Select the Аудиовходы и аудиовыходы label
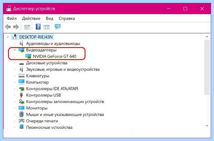 pyautogui.click(x=53, y=44)
